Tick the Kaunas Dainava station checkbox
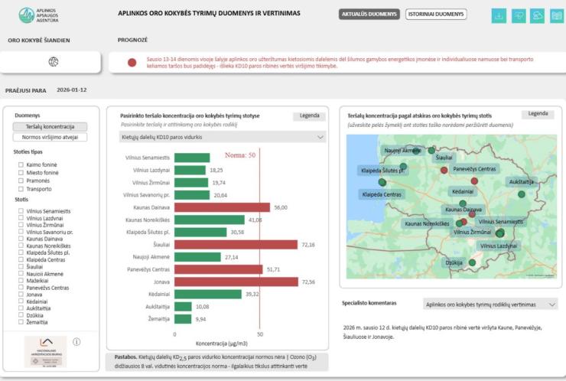 point(20,239)
